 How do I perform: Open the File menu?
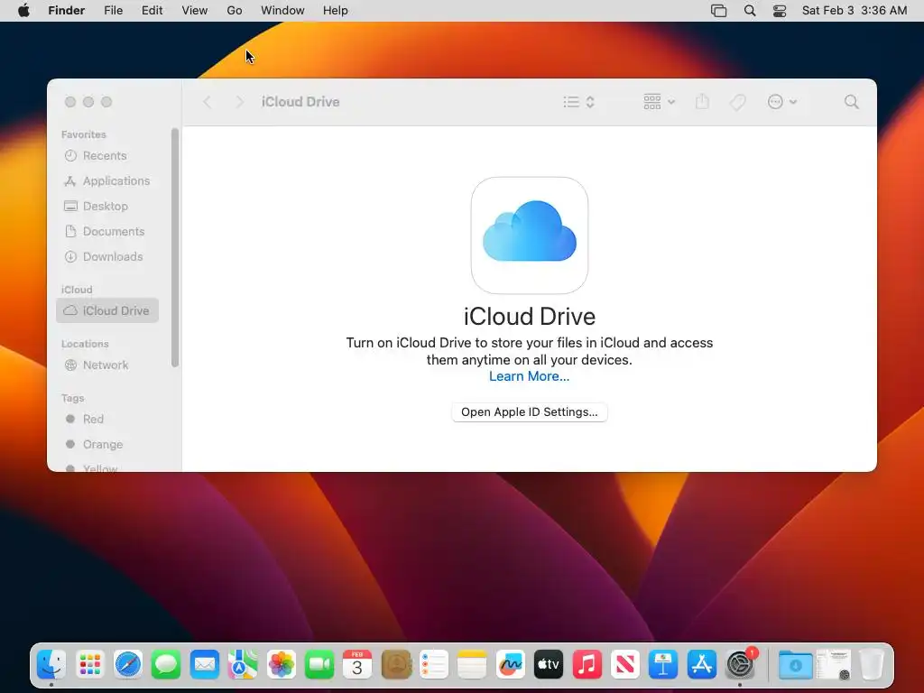coord(113,11)
